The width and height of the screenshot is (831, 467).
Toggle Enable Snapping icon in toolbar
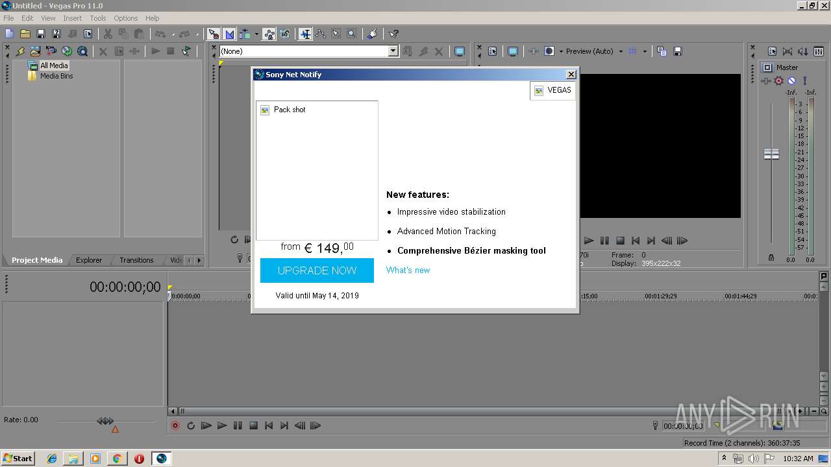(214, 34)
